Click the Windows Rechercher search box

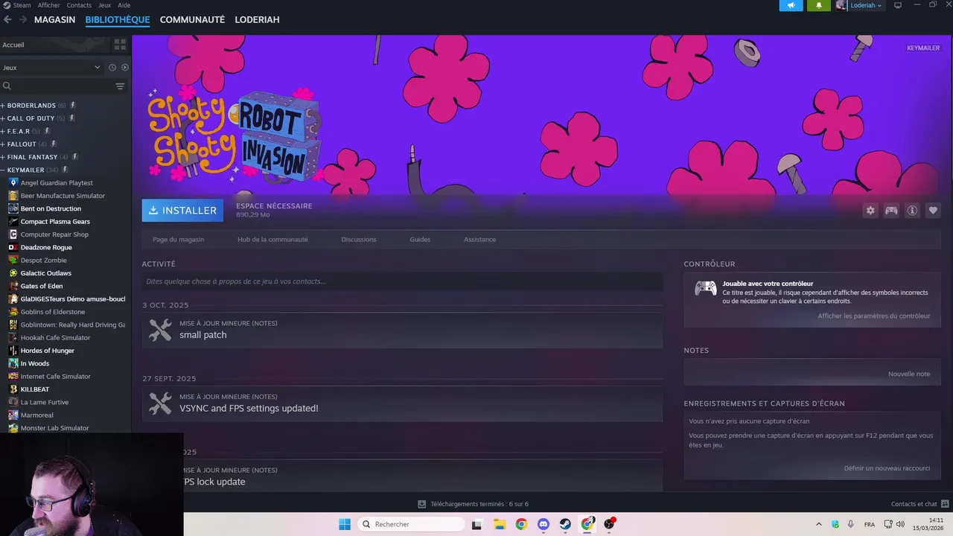(x=412, y=524)
